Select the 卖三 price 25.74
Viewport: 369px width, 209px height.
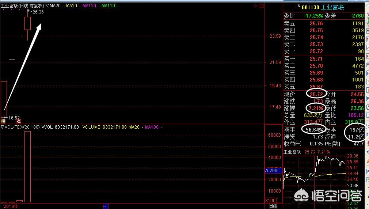pyautogui.click(x=316, y=37)
